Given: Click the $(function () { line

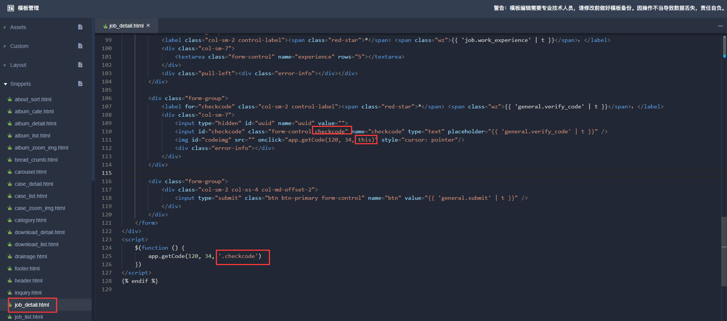Looking at the screenshot, I should coord(160,248).
